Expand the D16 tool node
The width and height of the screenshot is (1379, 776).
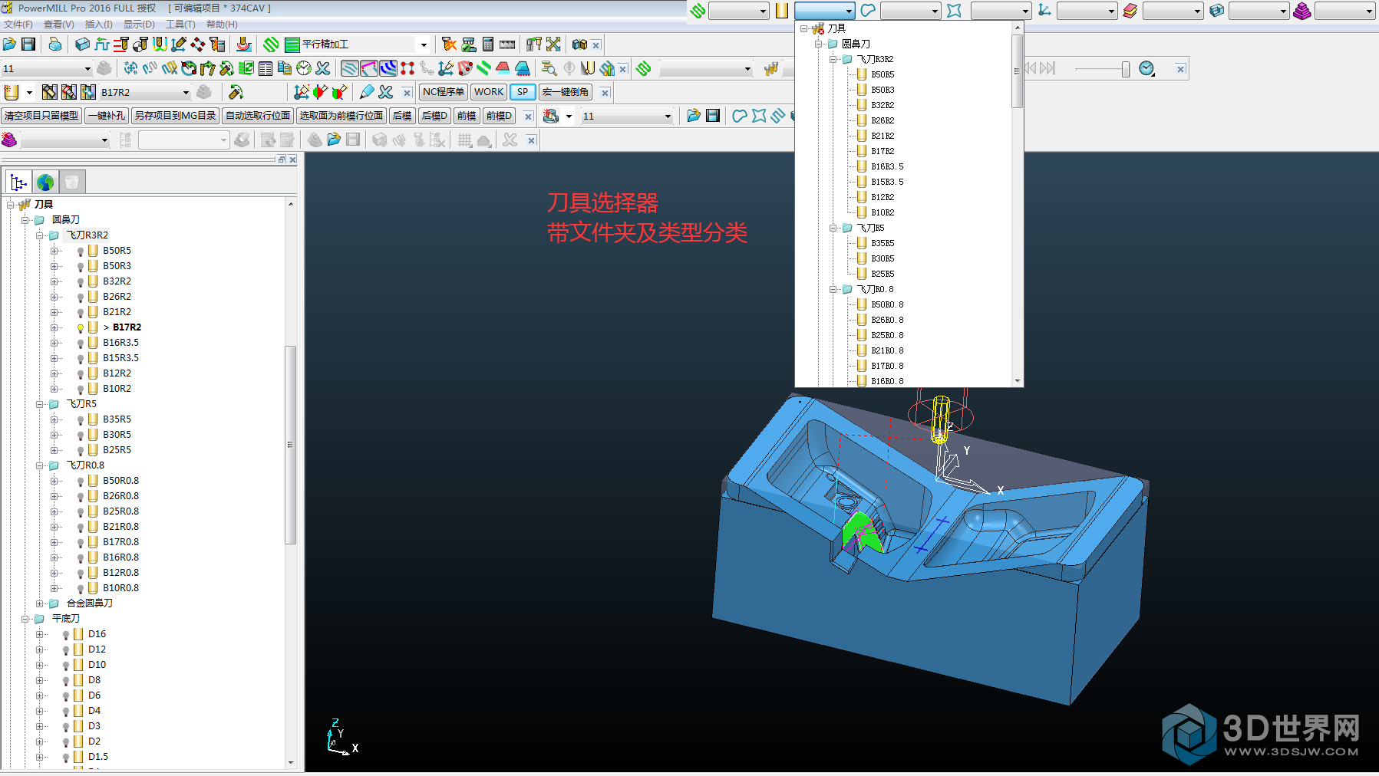(39, 634)
